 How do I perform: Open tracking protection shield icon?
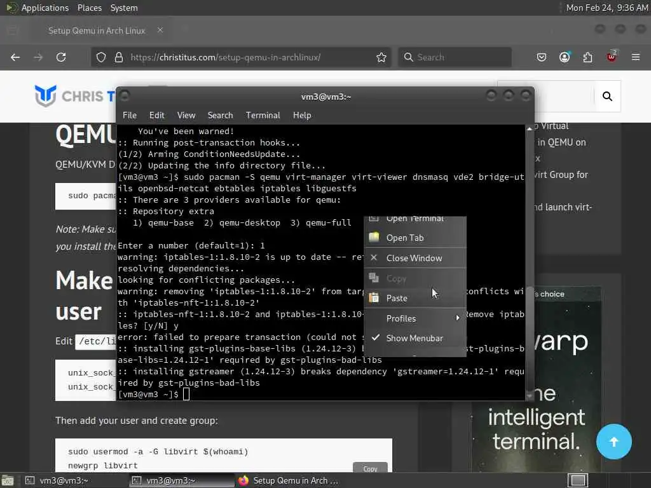click(101, 57)
